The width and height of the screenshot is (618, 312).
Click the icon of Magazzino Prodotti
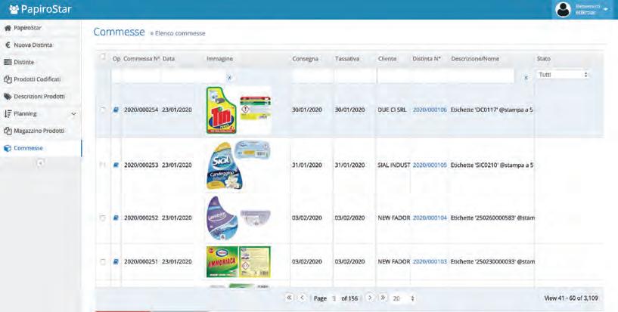pyautogui.click(x=8, y=131)
